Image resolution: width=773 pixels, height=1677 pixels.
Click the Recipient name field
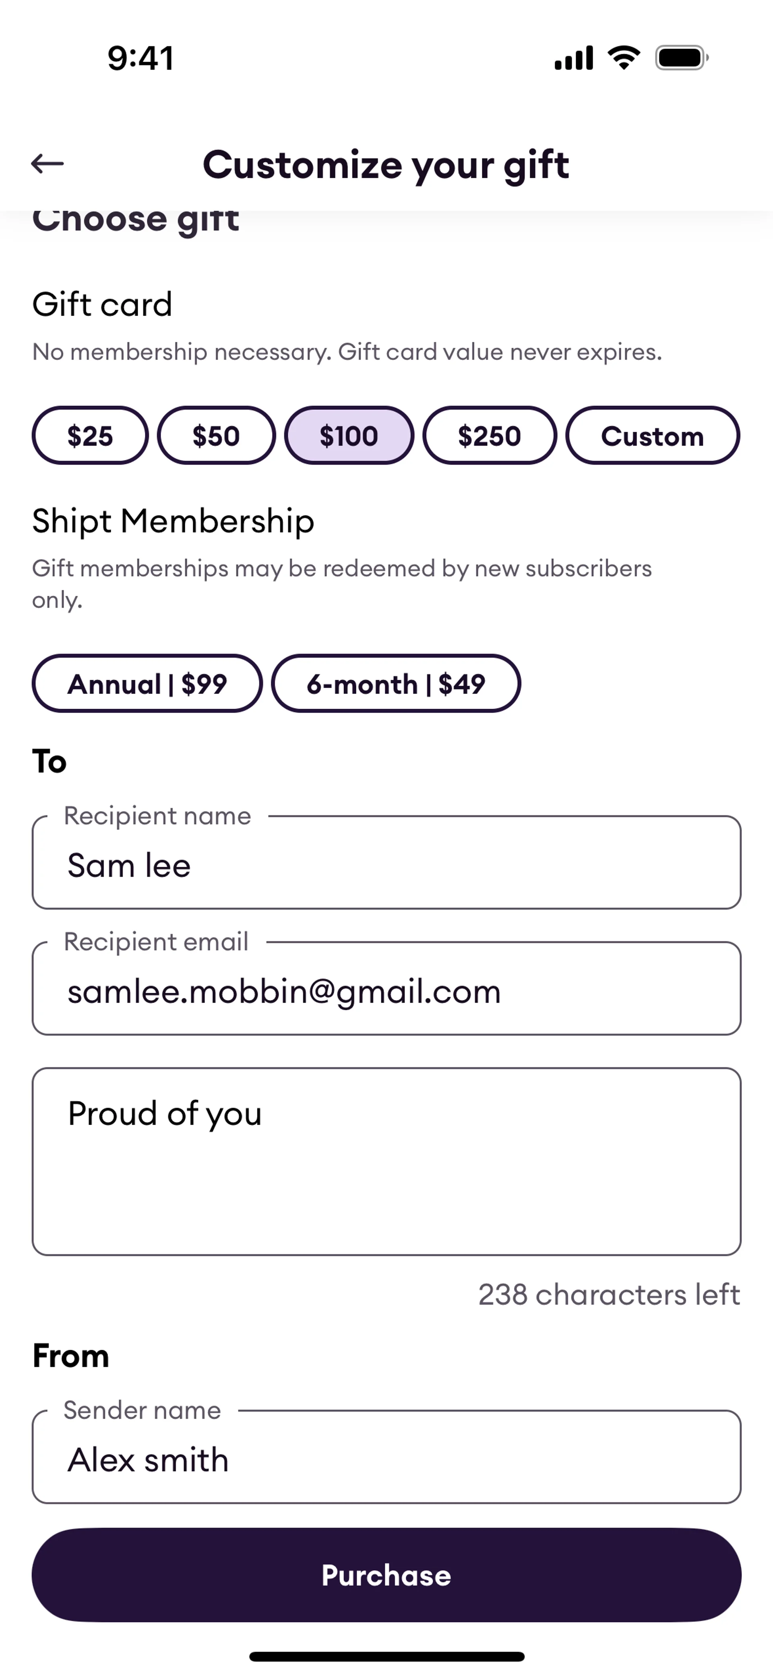(386, 865)
